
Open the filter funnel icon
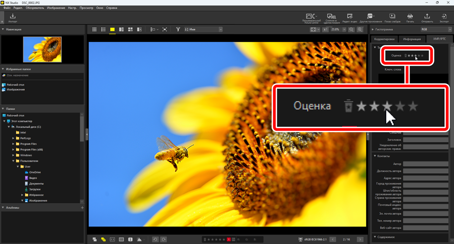pyautogui.click(x=178, y=30)
